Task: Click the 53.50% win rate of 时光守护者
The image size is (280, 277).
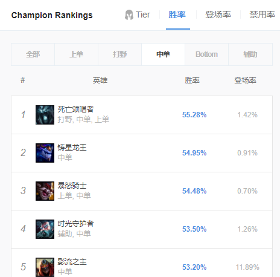Action: pos(194,229)
